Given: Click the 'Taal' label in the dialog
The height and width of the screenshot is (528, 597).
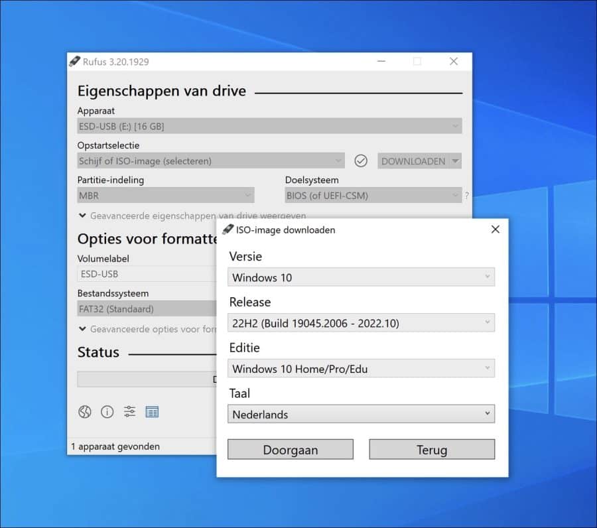Looking at the screenshot, I should [x=239, y=393].
